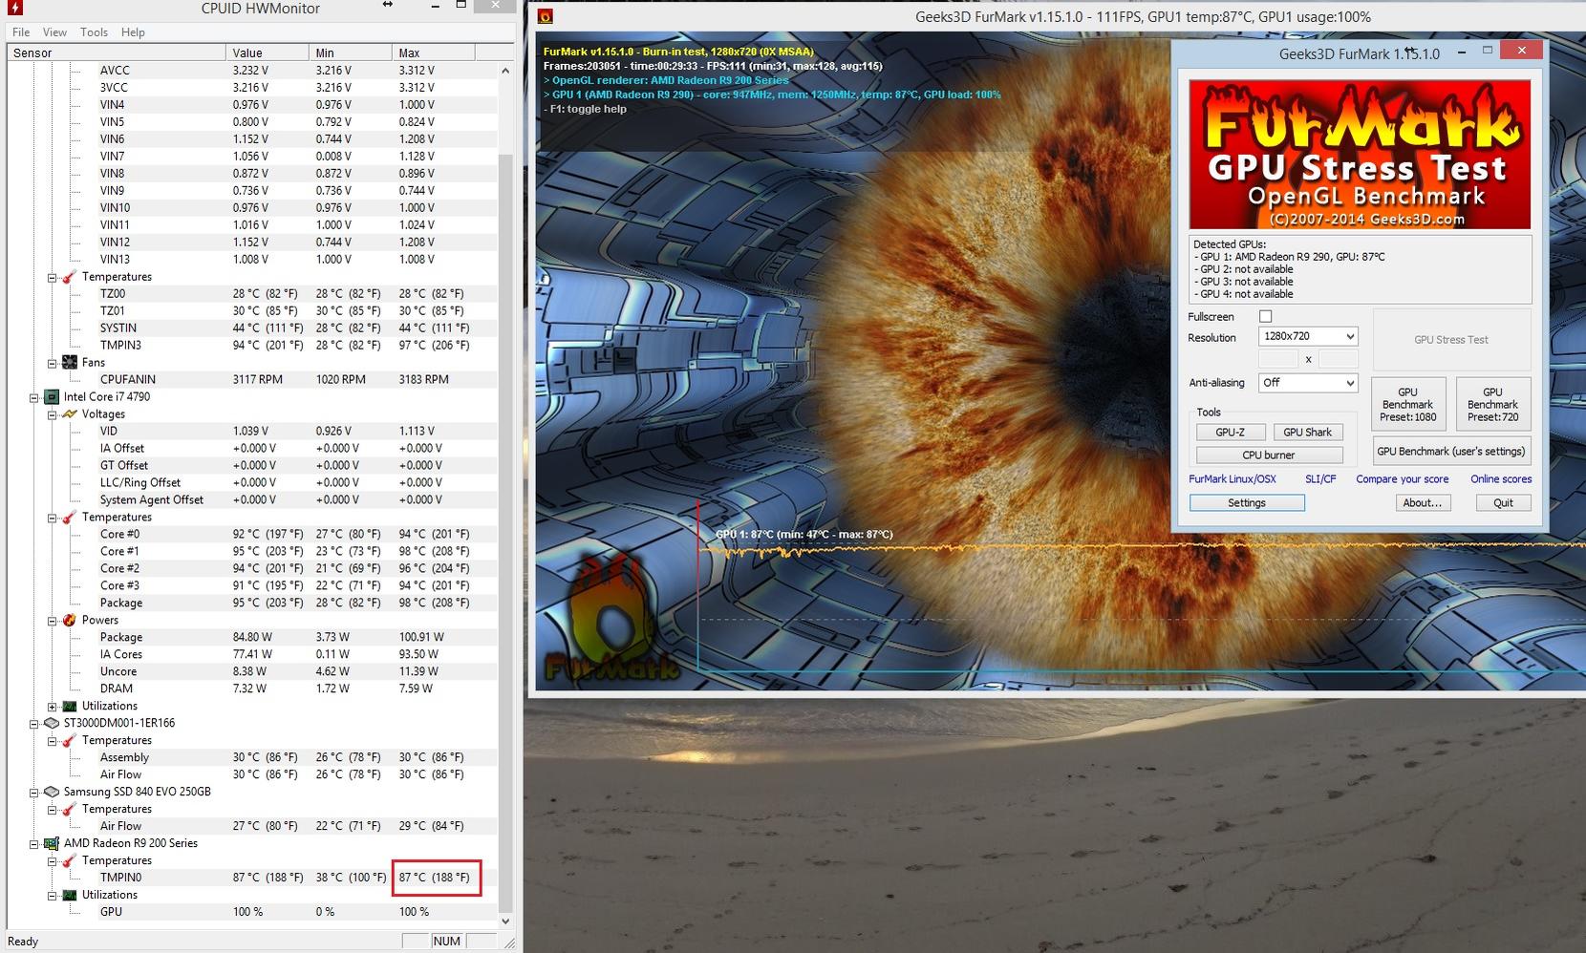Select the GPU utilization row
Image resolution: width=1586 pixels, height=953 pixels.
(252, 912)
